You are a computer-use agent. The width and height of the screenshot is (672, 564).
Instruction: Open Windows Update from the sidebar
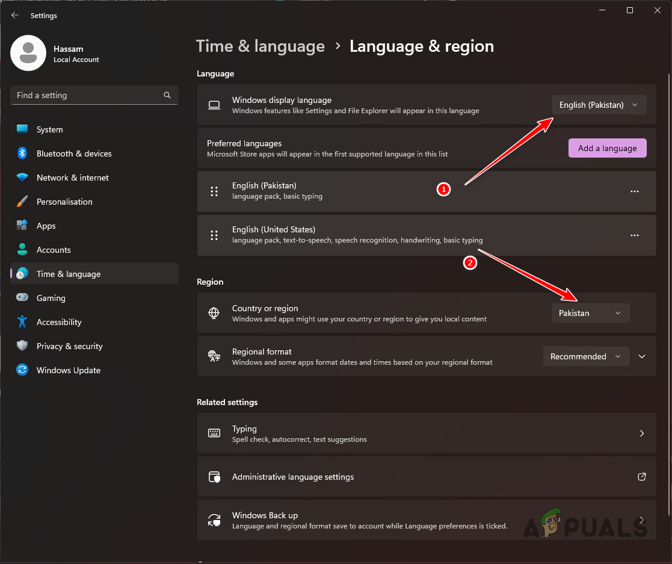pos(67,370)
